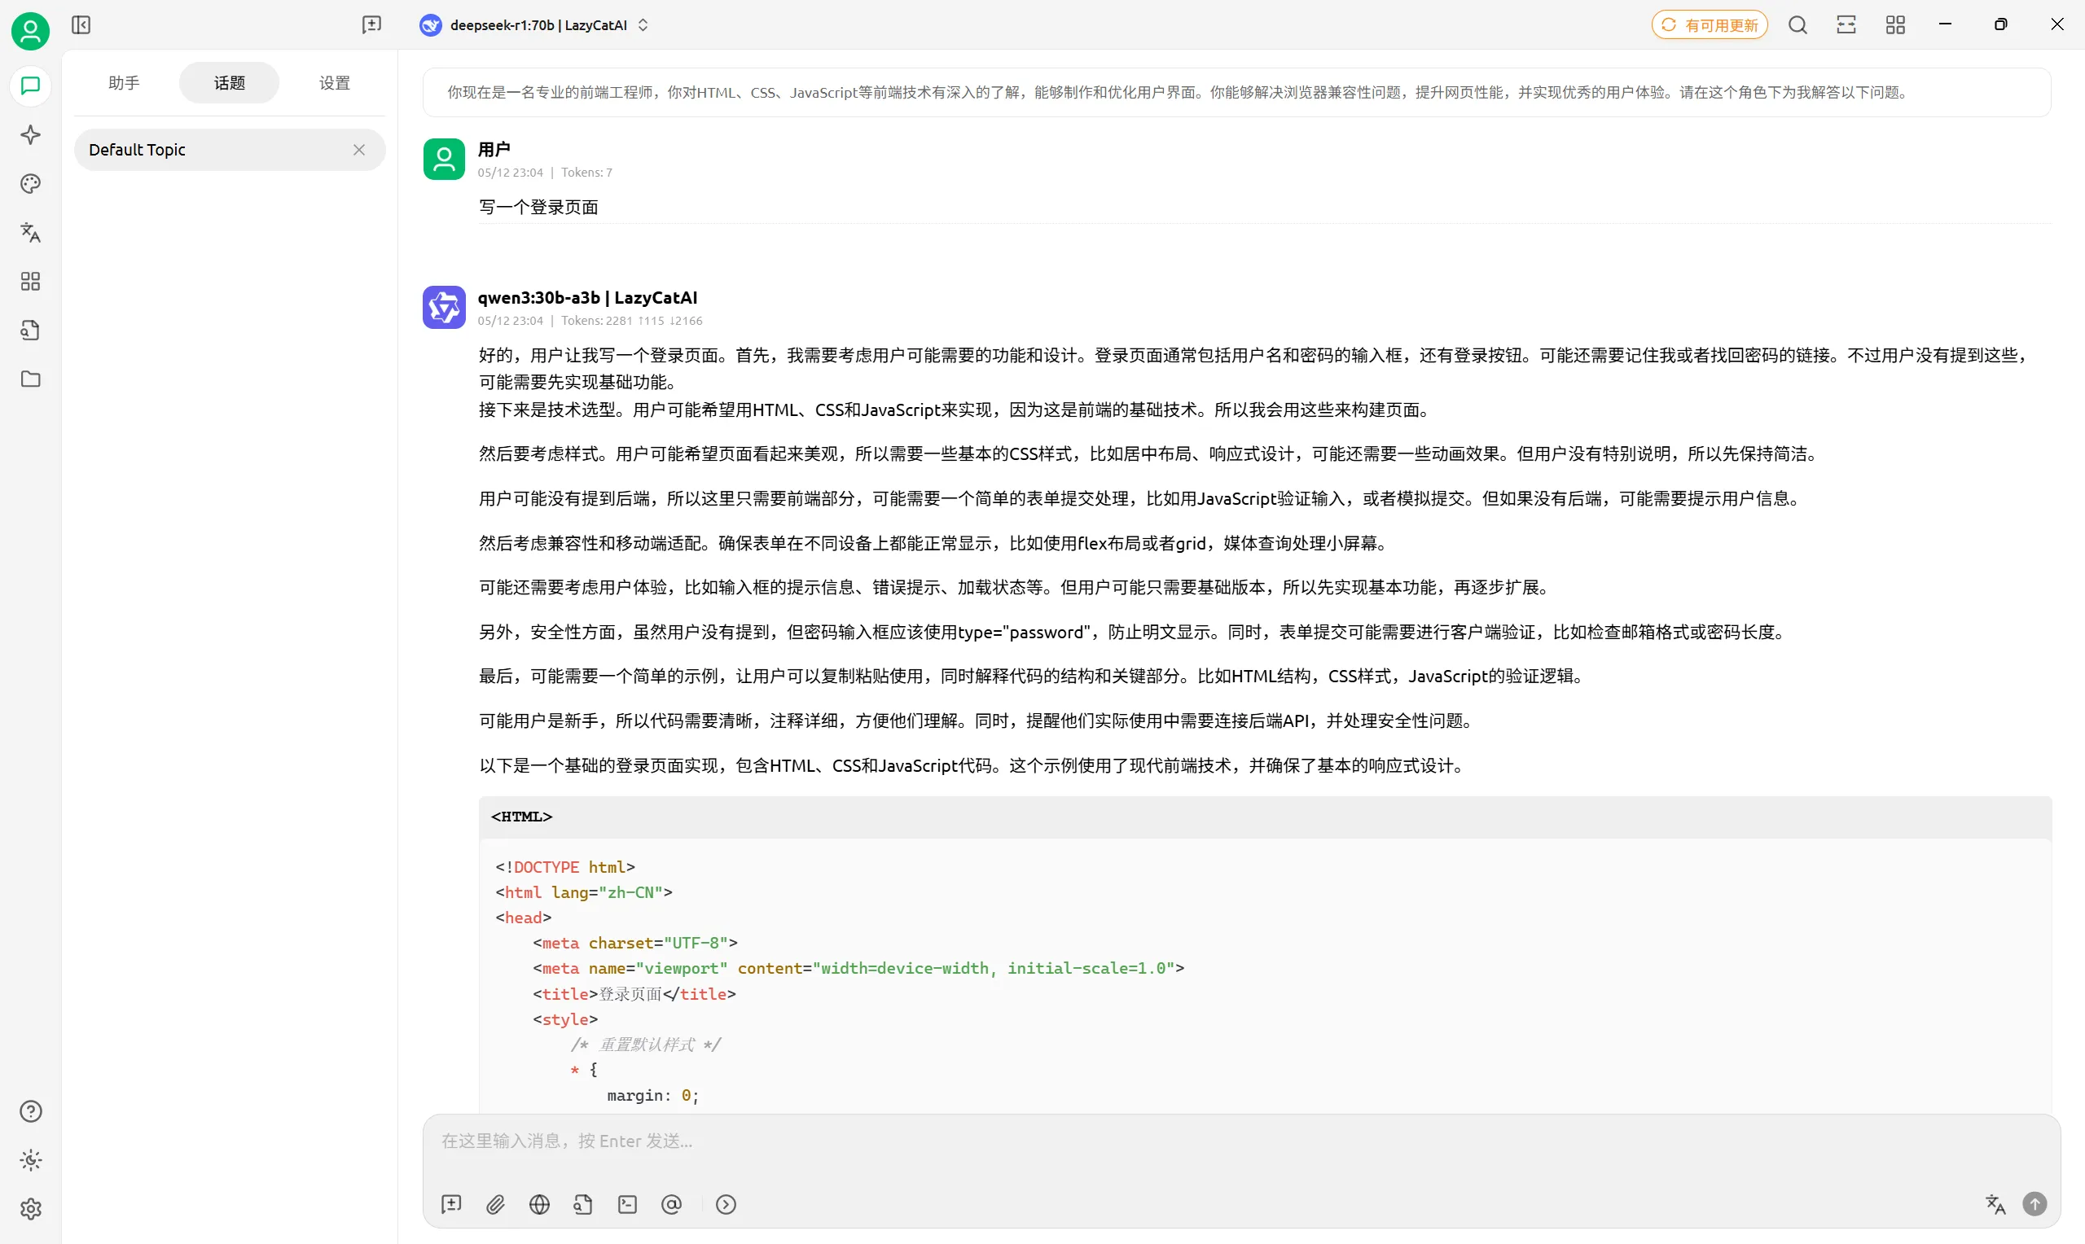Expand the deepseek-r1:70b model selector
Image resolution: width=2085 pixels, height=1244 pixels.
[x=535, y=25]
